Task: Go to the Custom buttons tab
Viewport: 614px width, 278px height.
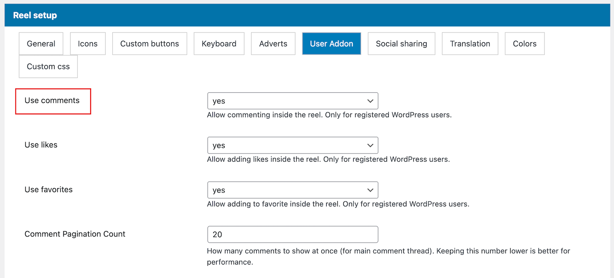Action: click(x=149, y=44)
